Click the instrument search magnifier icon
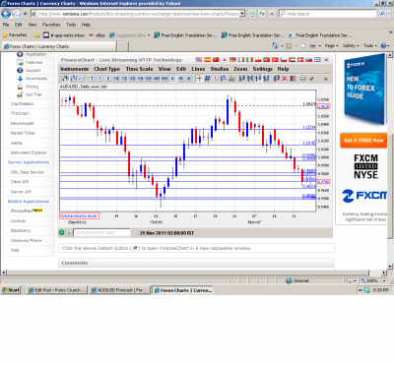Viewport: 394px width, 365px height. click(x=70, y=232)
